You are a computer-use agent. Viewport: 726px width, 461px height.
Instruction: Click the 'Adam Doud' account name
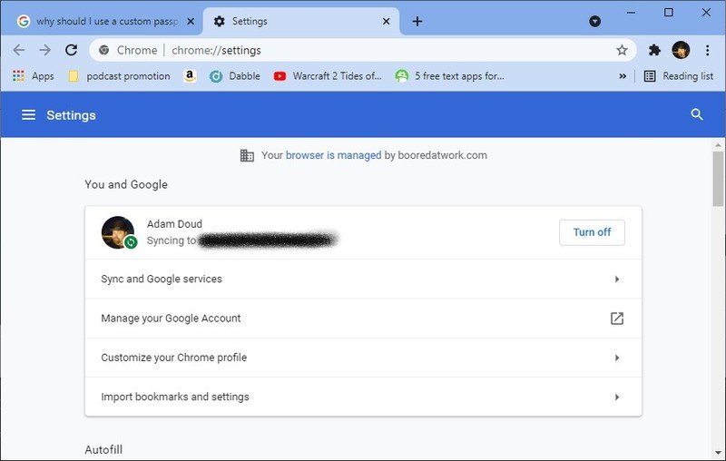[x=174, y=224]
